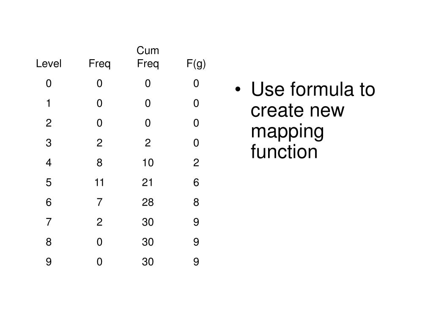This screenshot has height=325, width=433.
Task: Click the Level 5 row label
Action: [49, 183]
